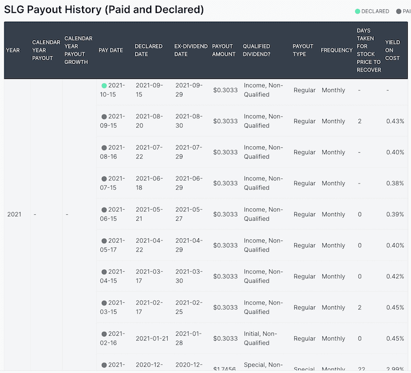
Task: Click the gray paid dot beside 2021-03-15
Action: coord(104,303)
